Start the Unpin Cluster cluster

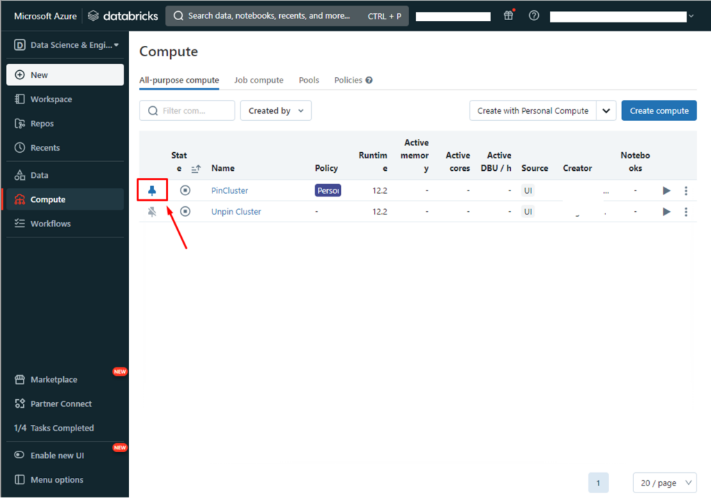(x=666, y=211)
